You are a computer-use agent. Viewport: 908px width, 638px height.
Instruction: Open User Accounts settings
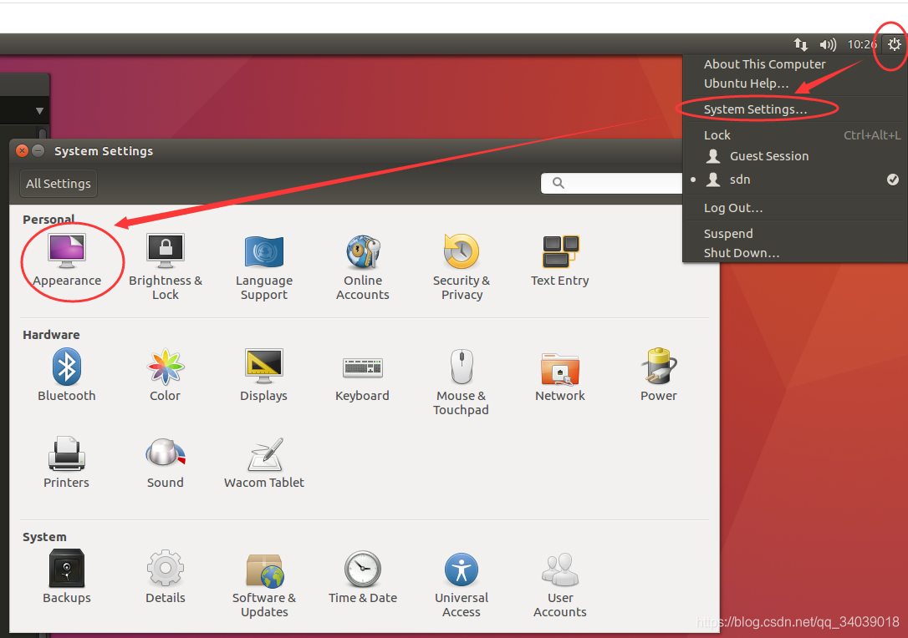[x=560, y=584]
